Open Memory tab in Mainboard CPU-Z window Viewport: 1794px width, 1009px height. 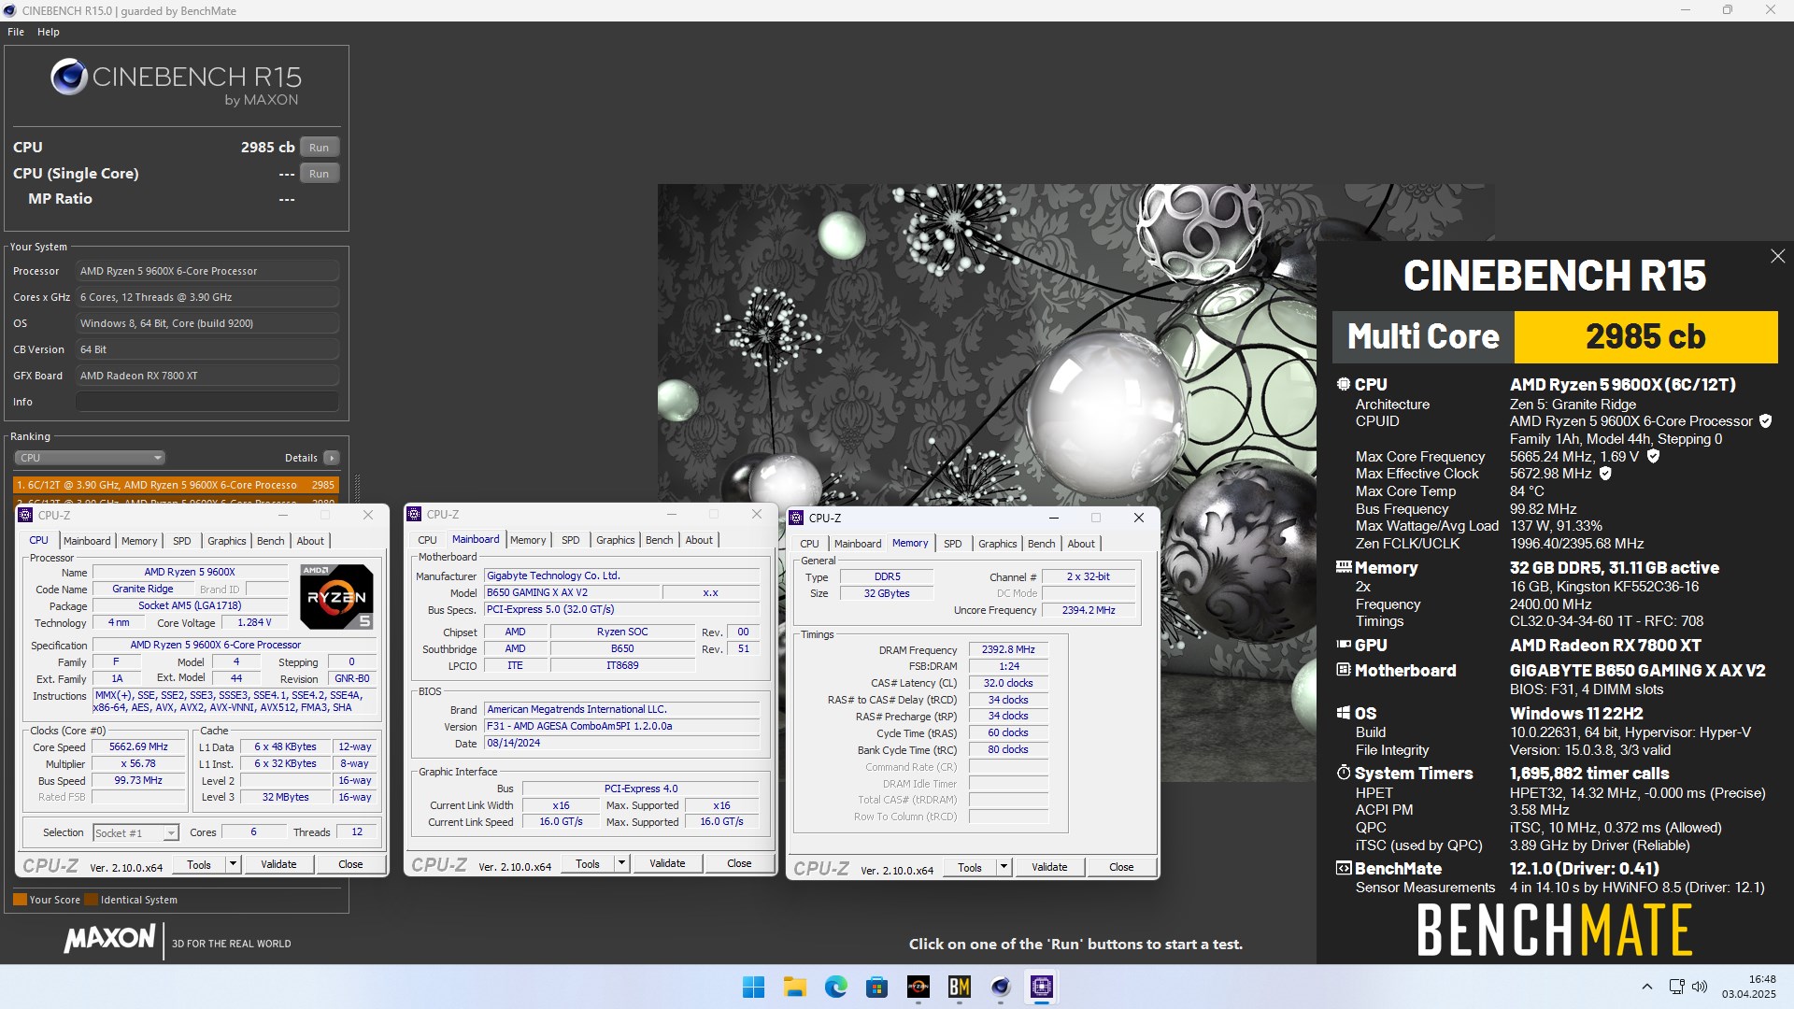coord(528,540)
